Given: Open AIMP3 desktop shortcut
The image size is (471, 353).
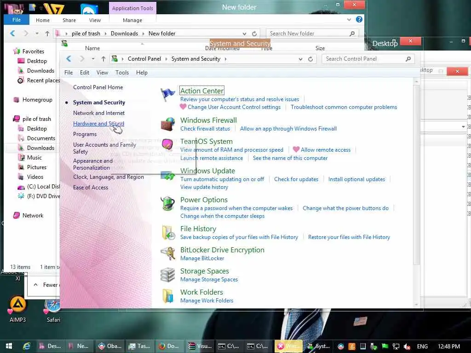Looking at the screenshot, I should click(17, 309).
